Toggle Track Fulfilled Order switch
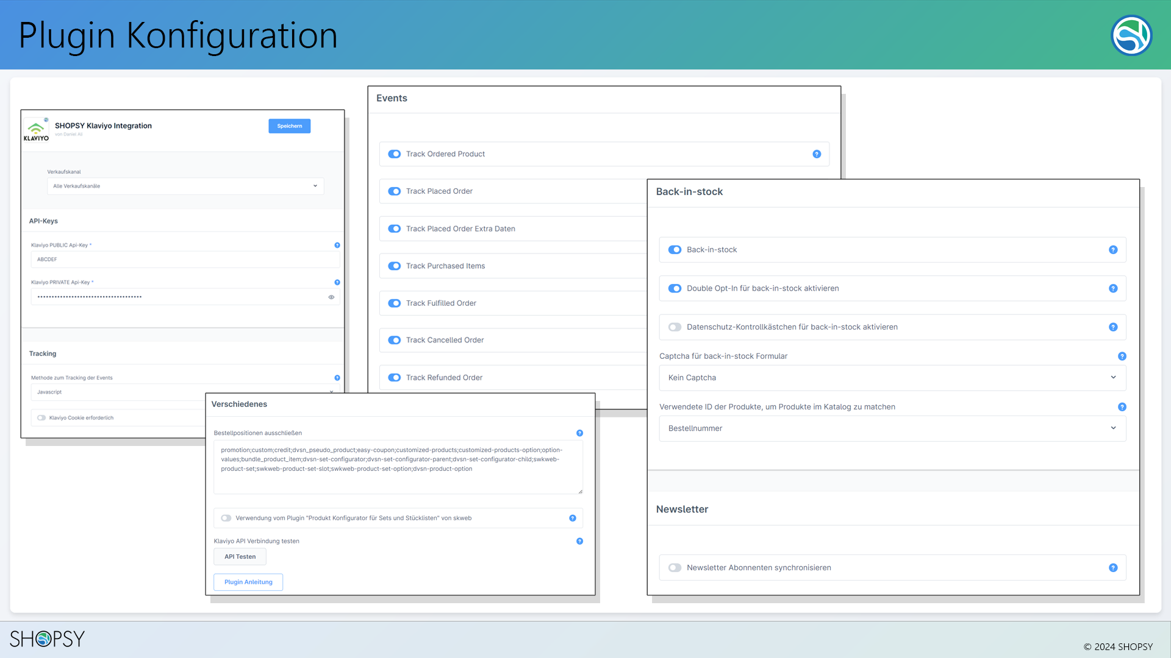Image resolution: width=1171 pixels, height=658 pixels. (x=395, y=303)
